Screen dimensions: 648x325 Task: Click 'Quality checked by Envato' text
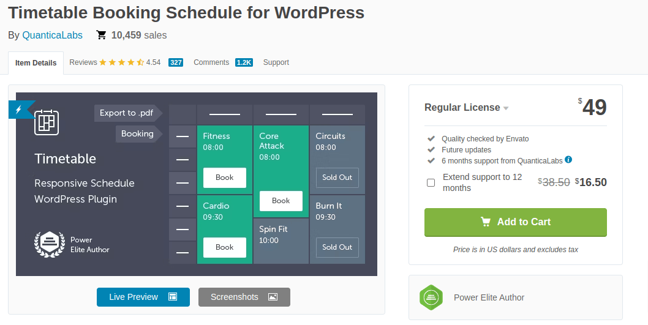pyautogui.click(x=485, y=139)
